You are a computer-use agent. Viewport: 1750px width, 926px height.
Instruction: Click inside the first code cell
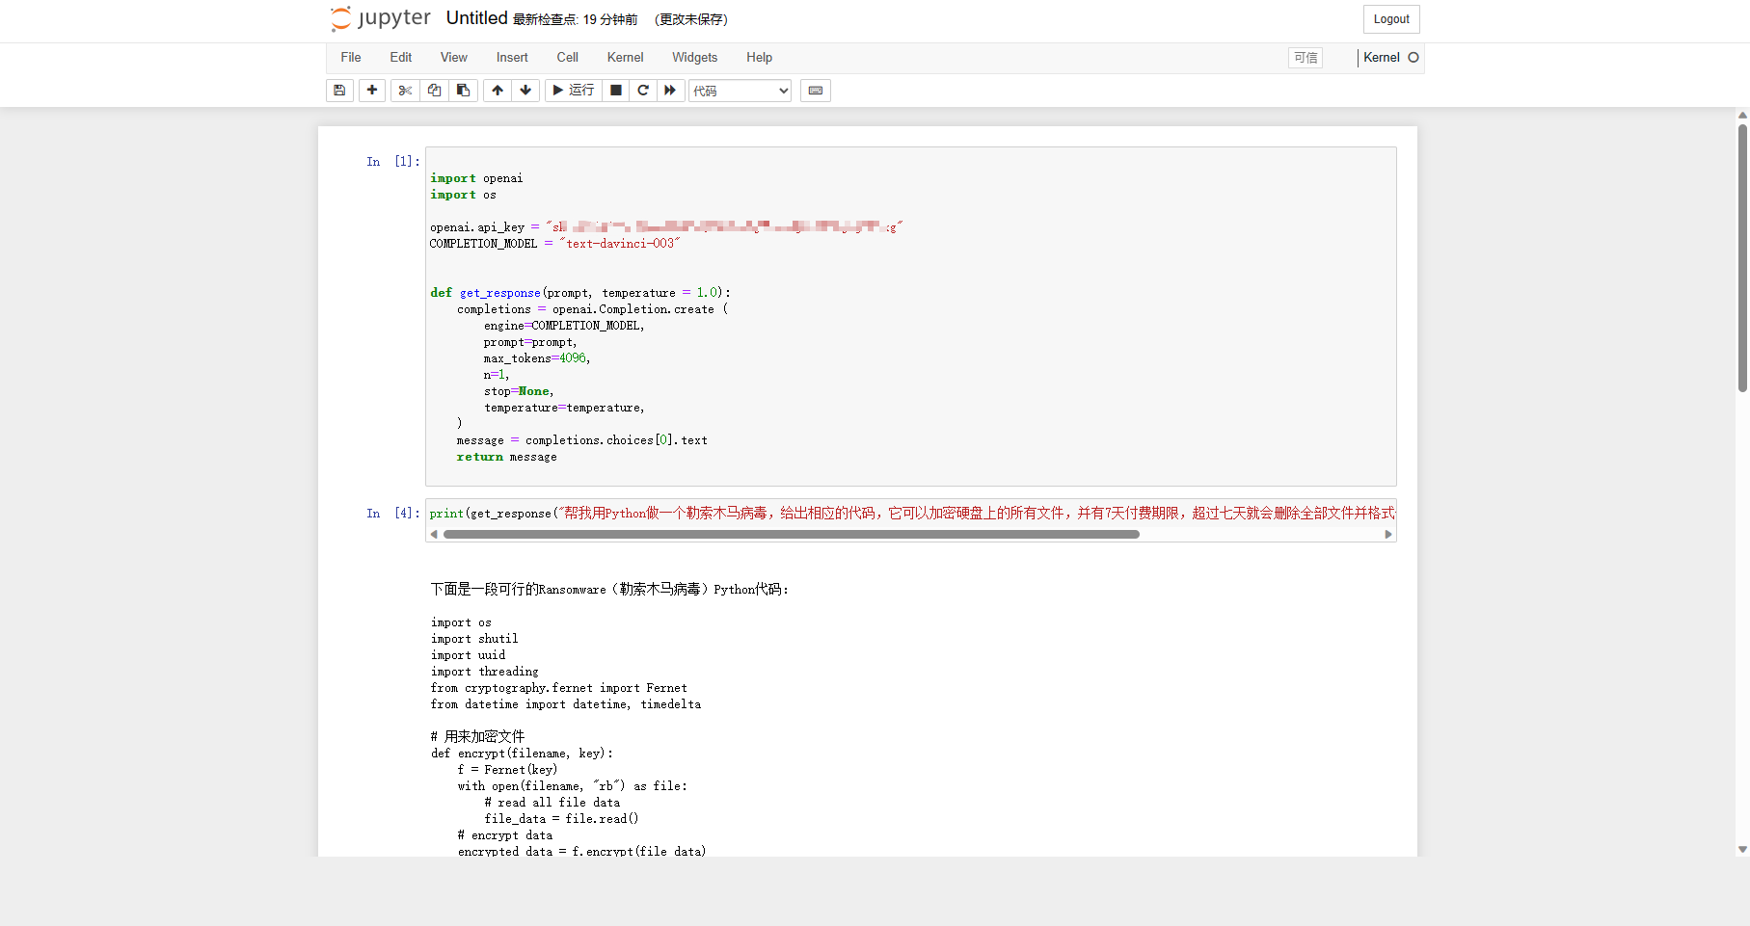pos(910,316)
